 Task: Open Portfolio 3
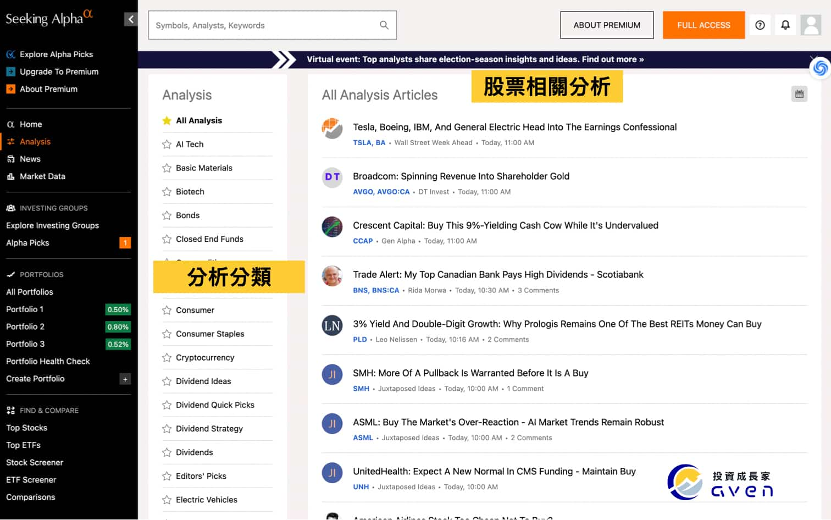click(x=25, y=344)
